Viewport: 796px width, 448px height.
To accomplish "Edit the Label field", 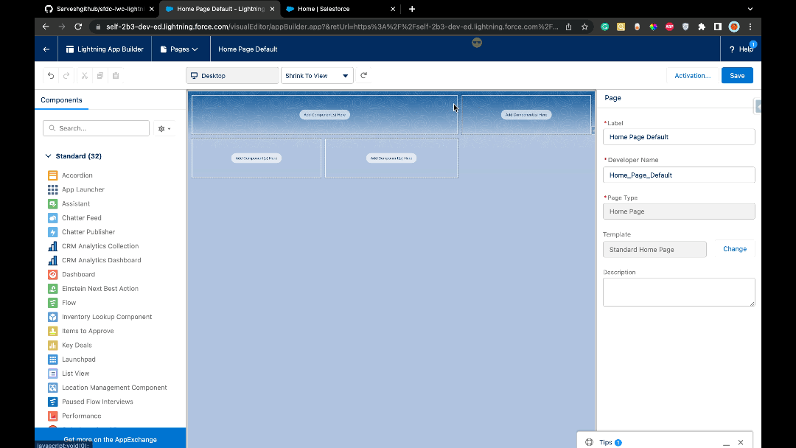I will (679, 137).
